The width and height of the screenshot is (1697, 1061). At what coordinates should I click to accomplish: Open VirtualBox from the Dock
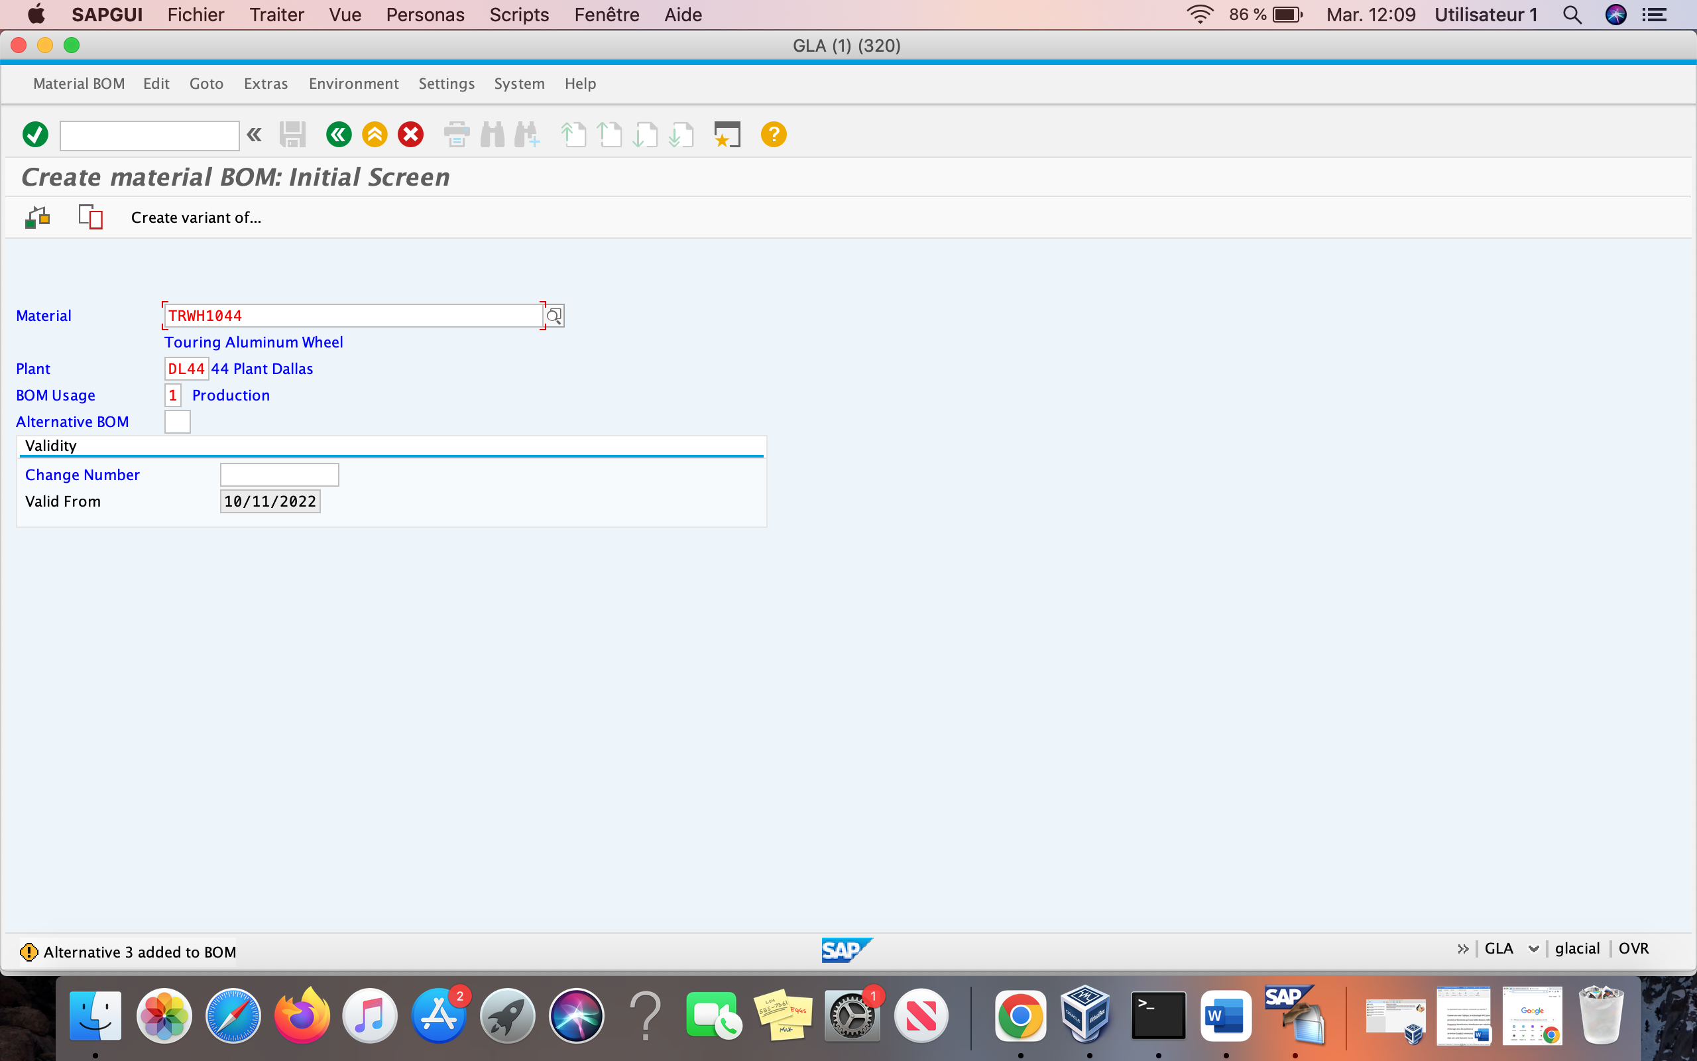tap(1086, 1014)
